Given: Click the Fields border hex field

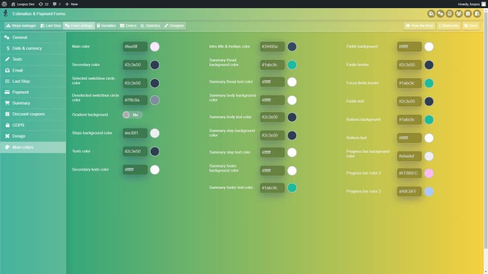Looking at the screenshot, I should 409,65.
